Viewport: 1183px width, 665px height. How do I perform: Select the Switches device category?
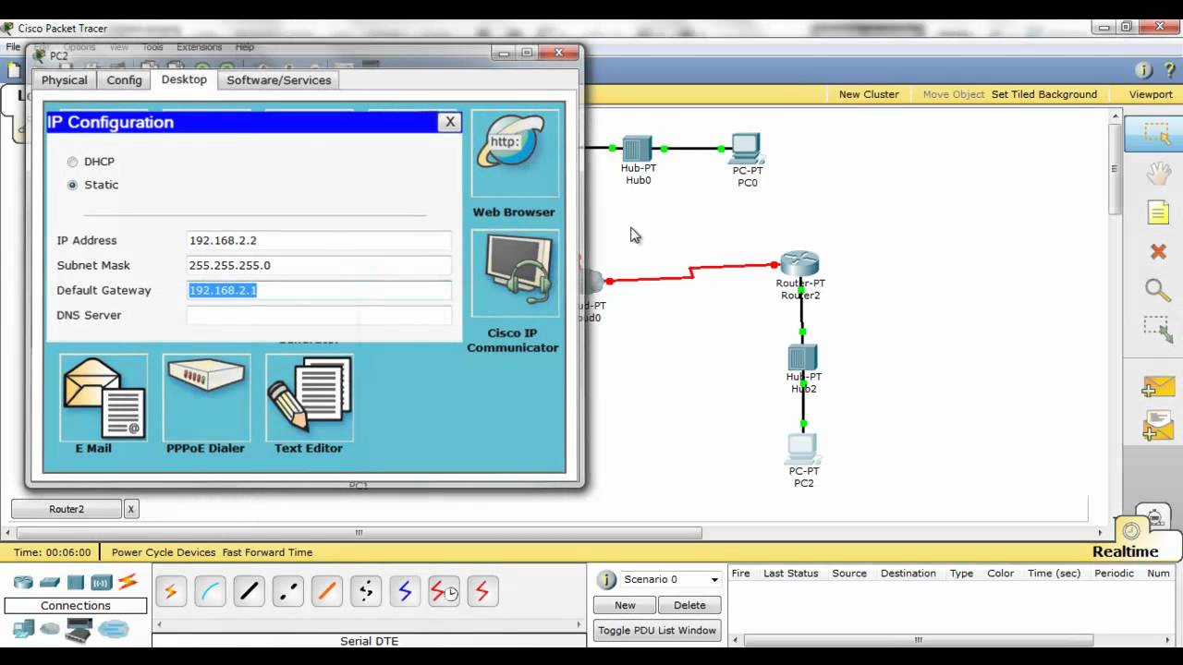[x=50, y=582]
